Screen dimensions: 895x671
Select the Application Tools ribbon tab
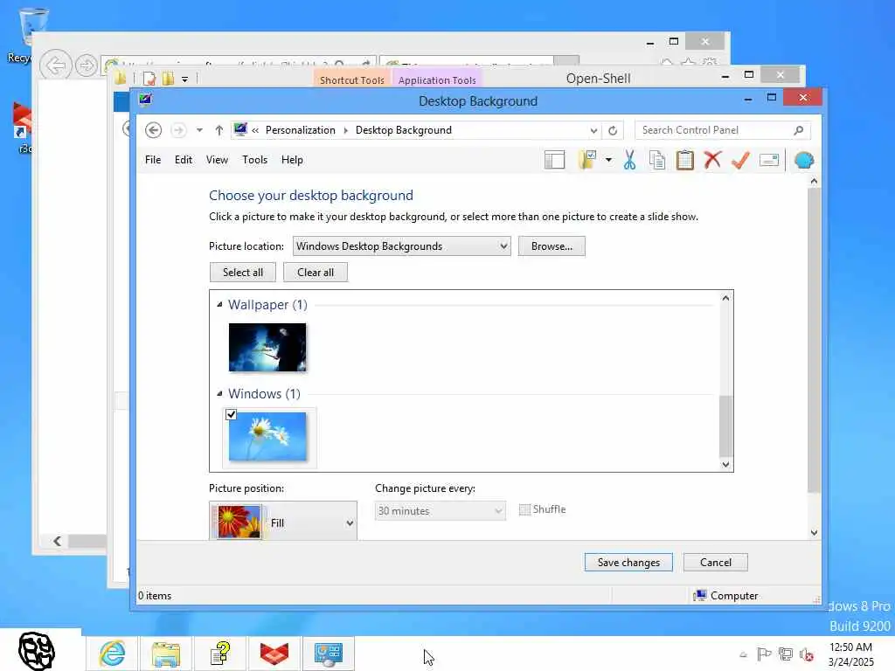coord(437,80)
